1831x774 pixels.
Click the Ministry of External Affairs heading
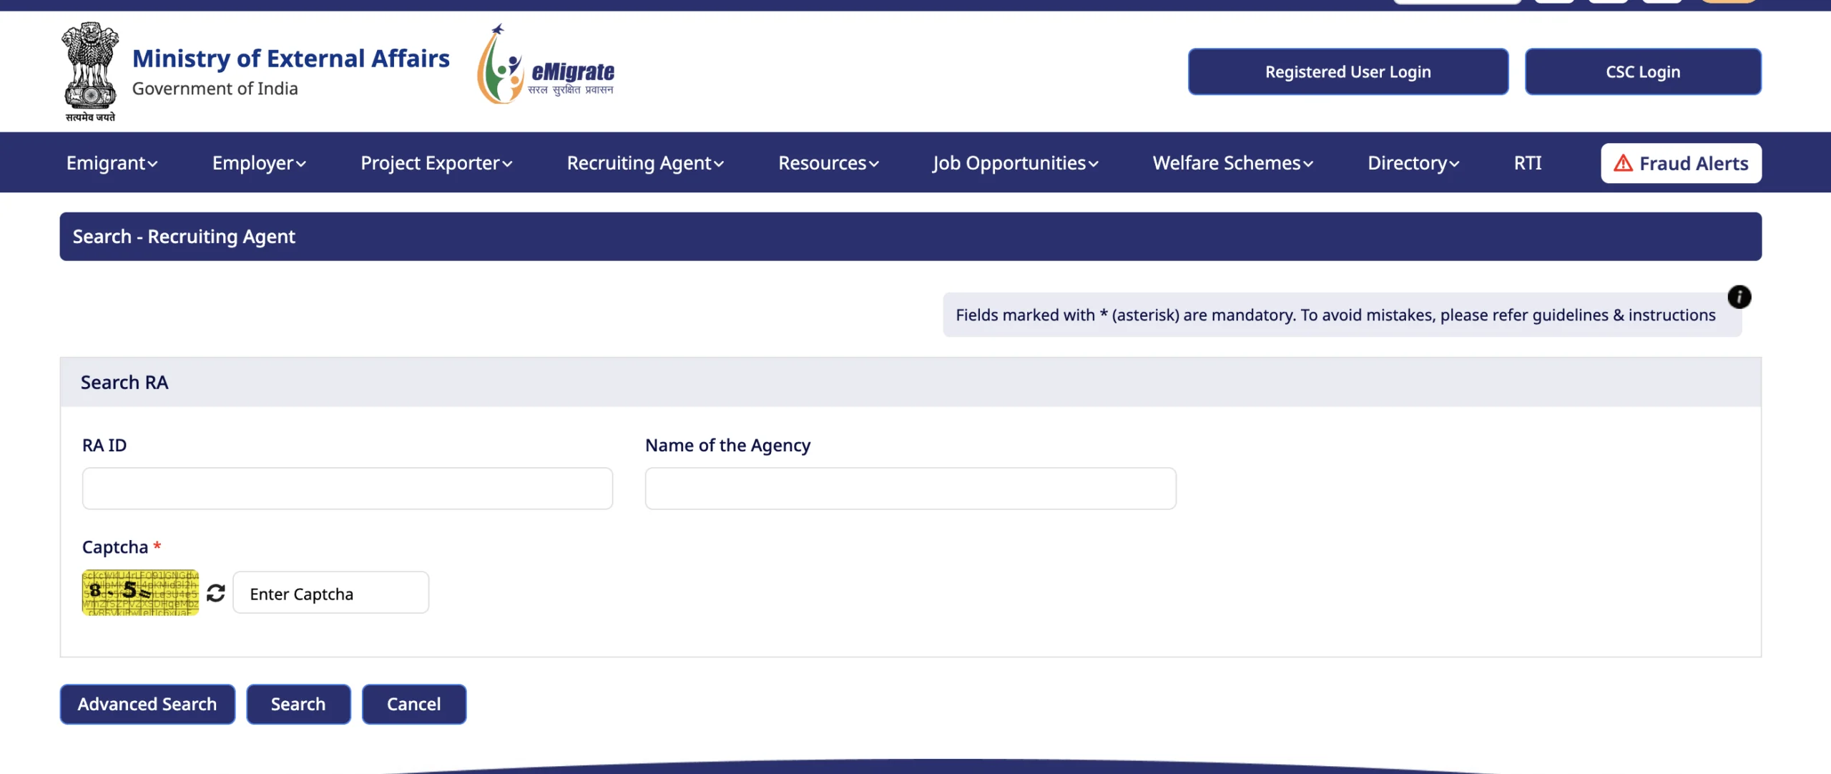click(x=291, y=58)
